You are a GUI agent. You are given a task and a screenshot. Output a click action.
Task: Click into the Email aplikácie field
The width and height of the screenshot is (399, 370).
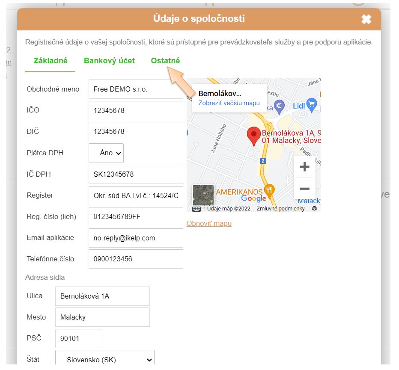(136, 238)
